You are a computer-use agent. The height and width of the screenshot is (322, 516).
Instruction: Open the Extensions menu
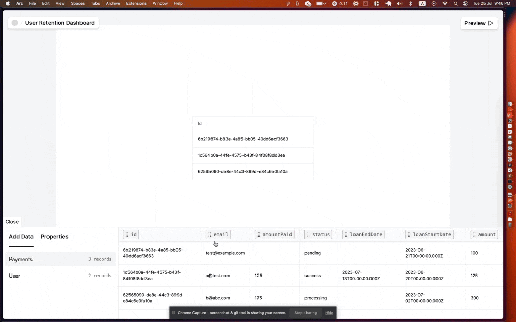136,3
